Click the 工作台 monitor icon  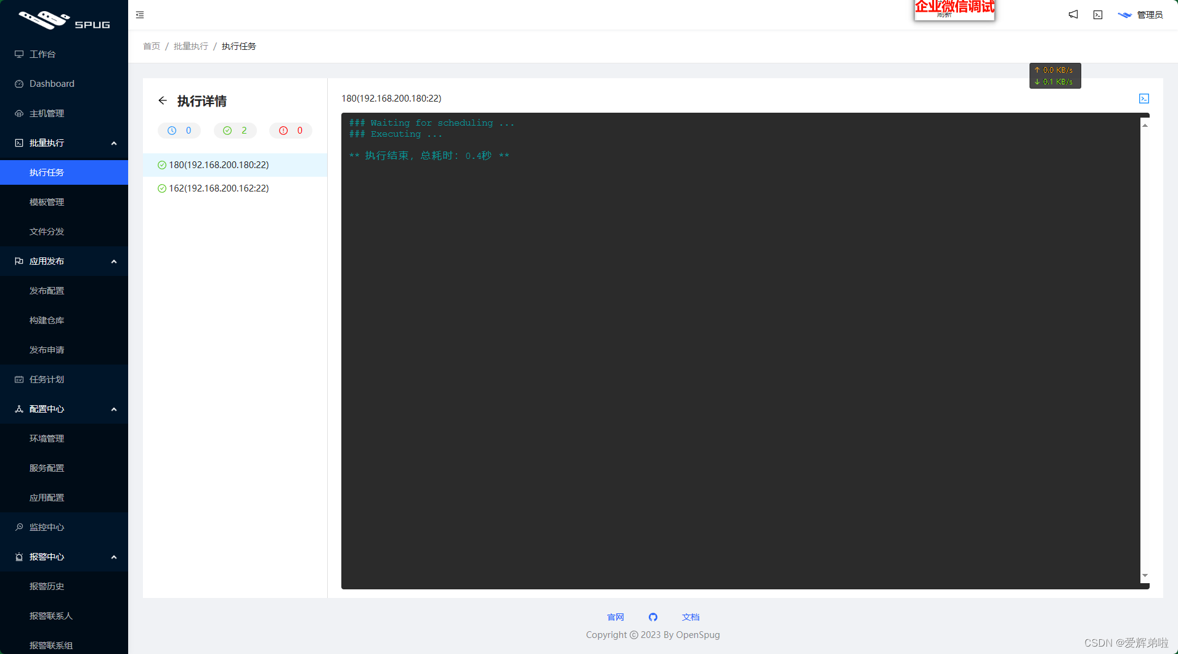(19, 54)
